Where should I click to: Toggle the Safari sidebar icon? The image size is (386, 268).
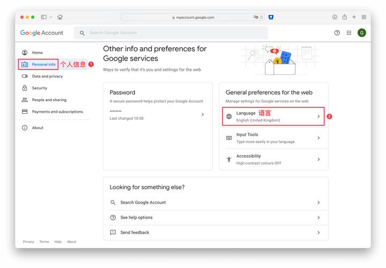pyautogui.click(x=44, y=17)
